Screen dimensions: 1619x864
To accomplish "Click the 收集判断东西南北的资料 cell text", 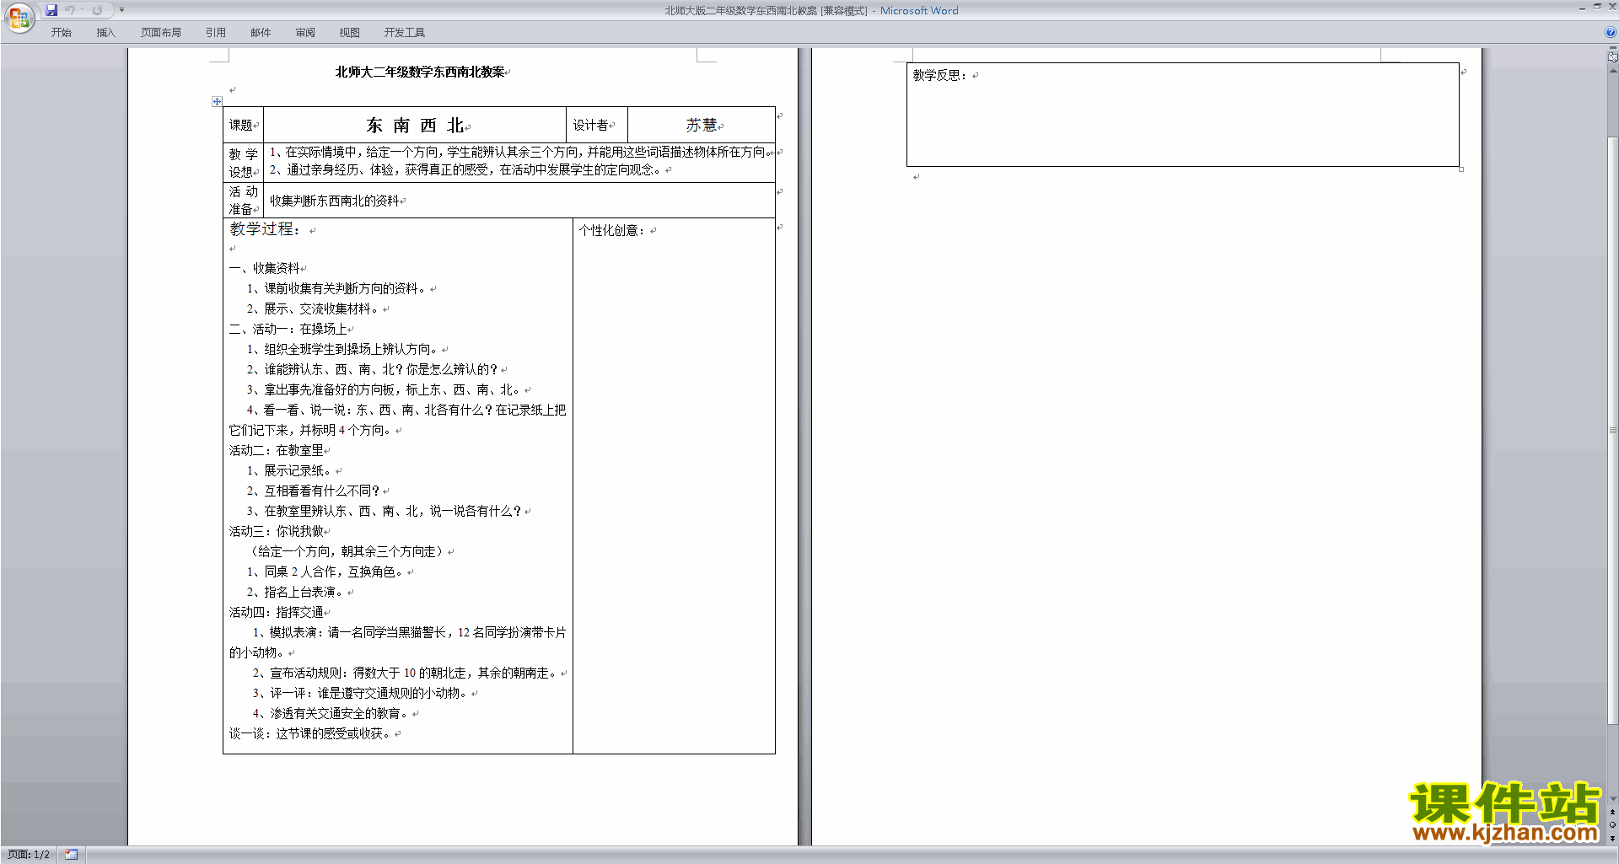I will tap(335, 201).
